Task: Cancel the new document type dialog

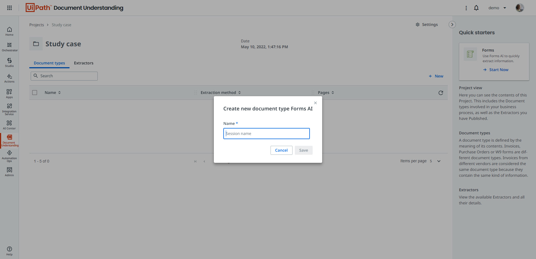Action: [x=281, y=150]
